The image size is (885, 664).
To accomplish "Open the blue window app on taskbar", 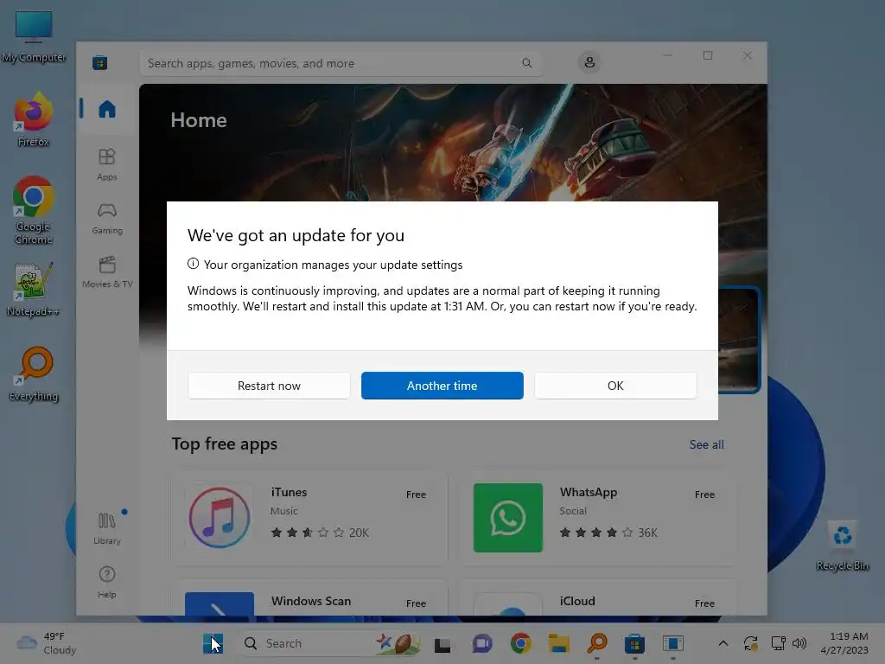I will [x=672, y=643].
